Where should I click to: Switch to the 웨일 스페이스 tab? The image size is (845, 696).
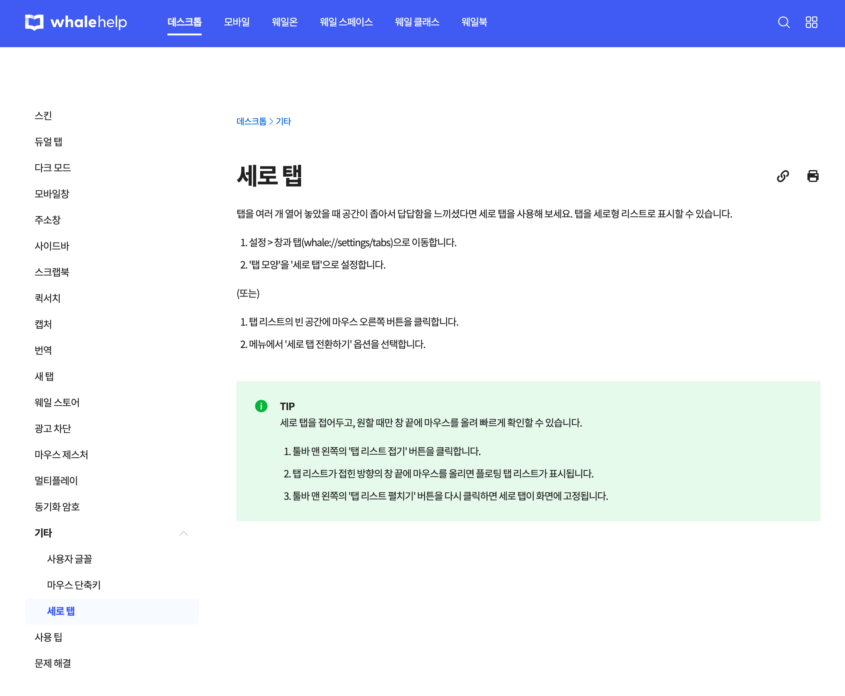[x=346, y=22]
